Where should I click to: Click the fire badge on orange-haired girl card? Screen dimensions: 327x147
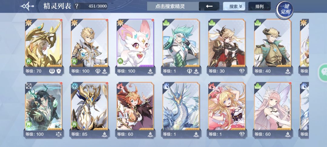tap(120, 86)
